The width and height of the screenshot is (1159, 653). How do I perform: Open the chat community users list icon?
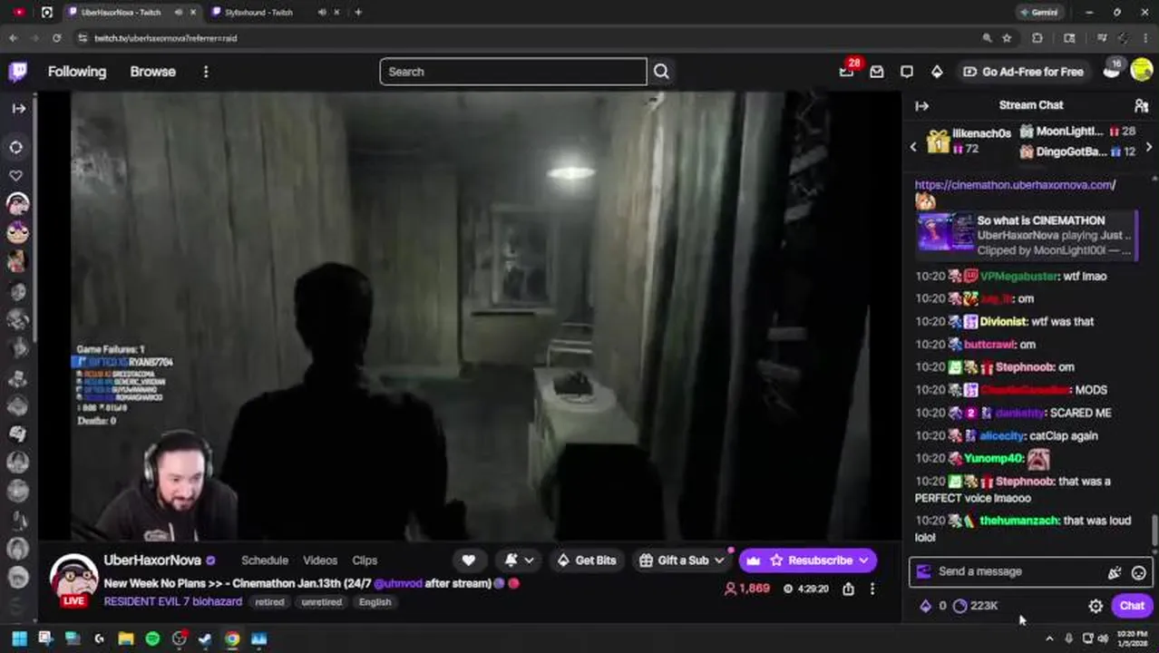tap(1141, 105)
